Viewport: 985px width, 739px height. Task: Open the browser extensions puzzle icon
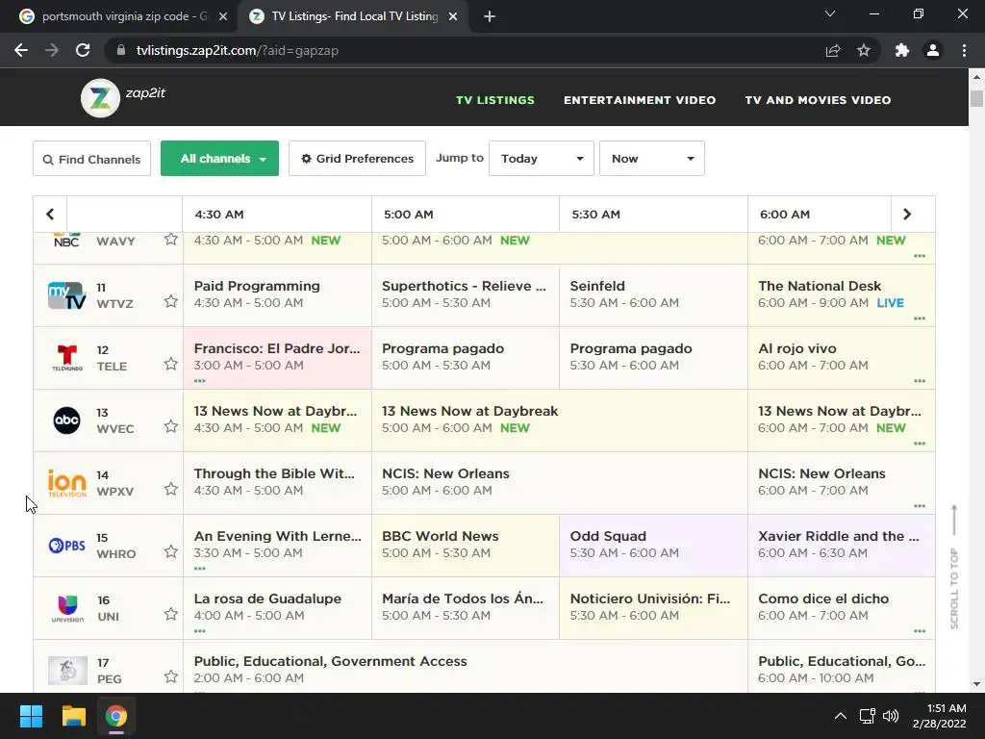pyautogui.click(x=902, y=50)
